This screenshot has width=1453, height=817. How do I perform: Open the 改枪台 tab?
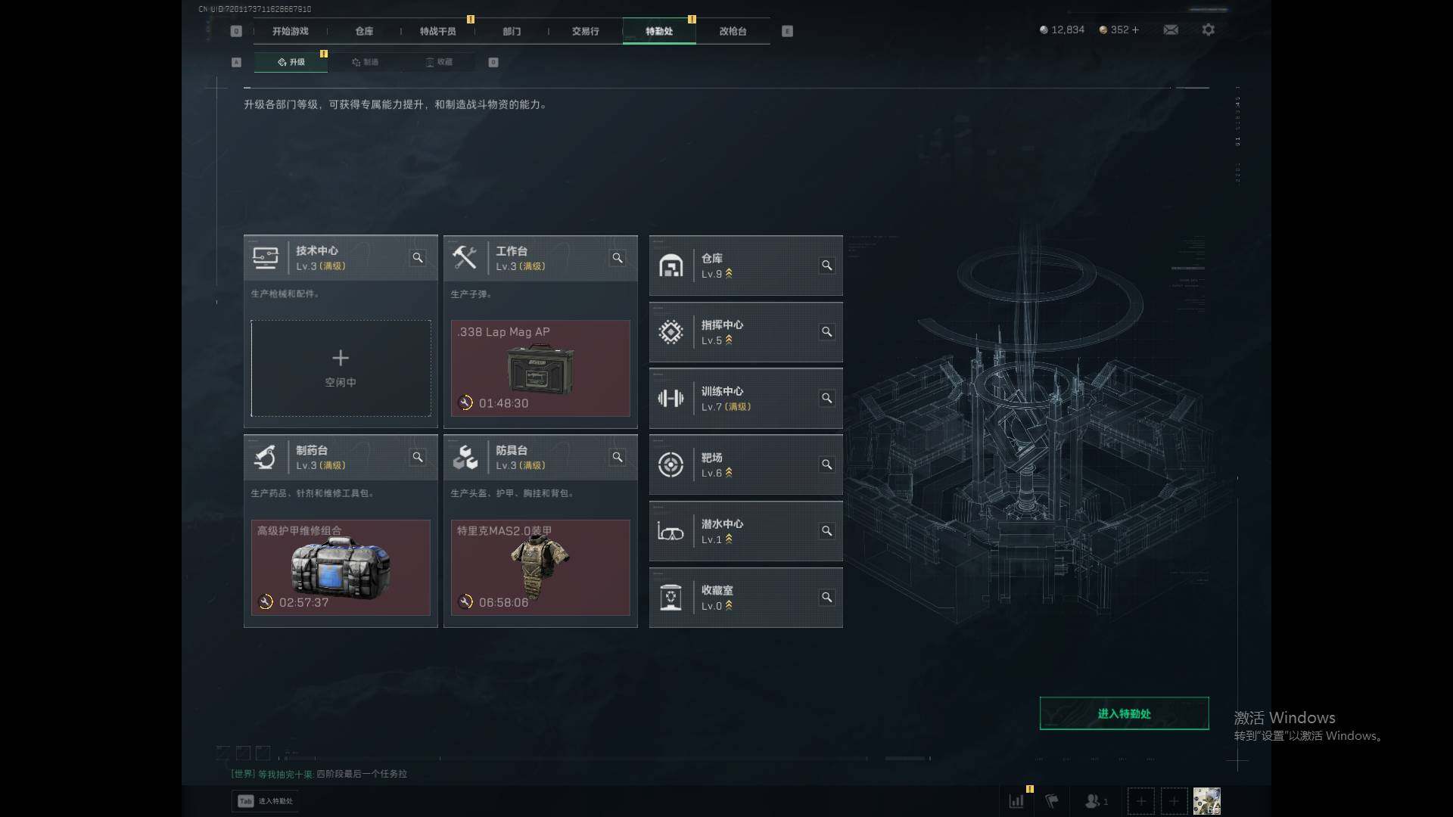click(733, 31)
